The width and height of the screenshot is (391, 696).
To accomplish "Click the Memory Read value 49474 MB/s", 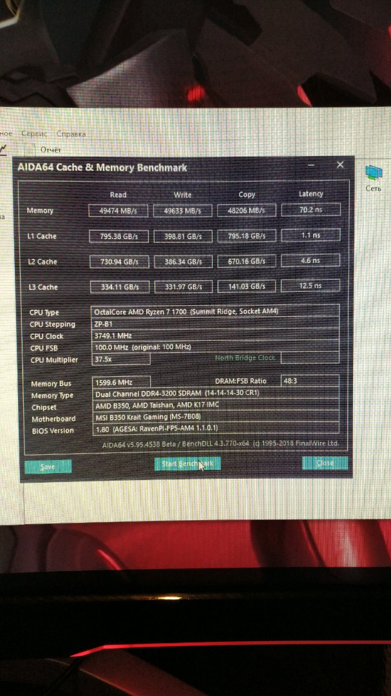I will [x=118, y=211].
